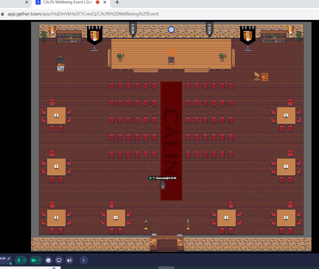Screen dimensions: 319x269
Task: Click the Hannah@CALIN avatar character
Action: (x=163, y=185)
